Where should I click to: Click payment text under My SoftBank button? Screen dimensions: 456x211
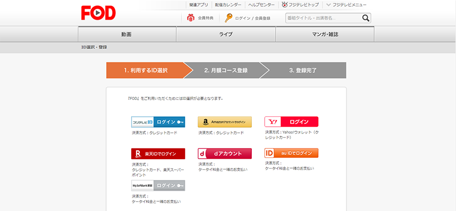coord(156,199)
